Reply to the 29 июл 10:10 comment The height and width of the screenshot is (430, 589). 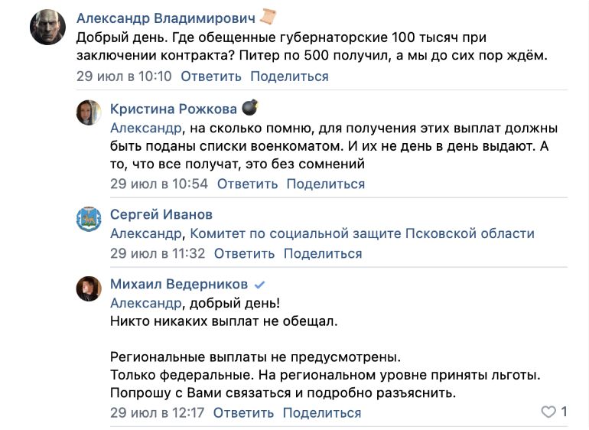tap(210, 77)
